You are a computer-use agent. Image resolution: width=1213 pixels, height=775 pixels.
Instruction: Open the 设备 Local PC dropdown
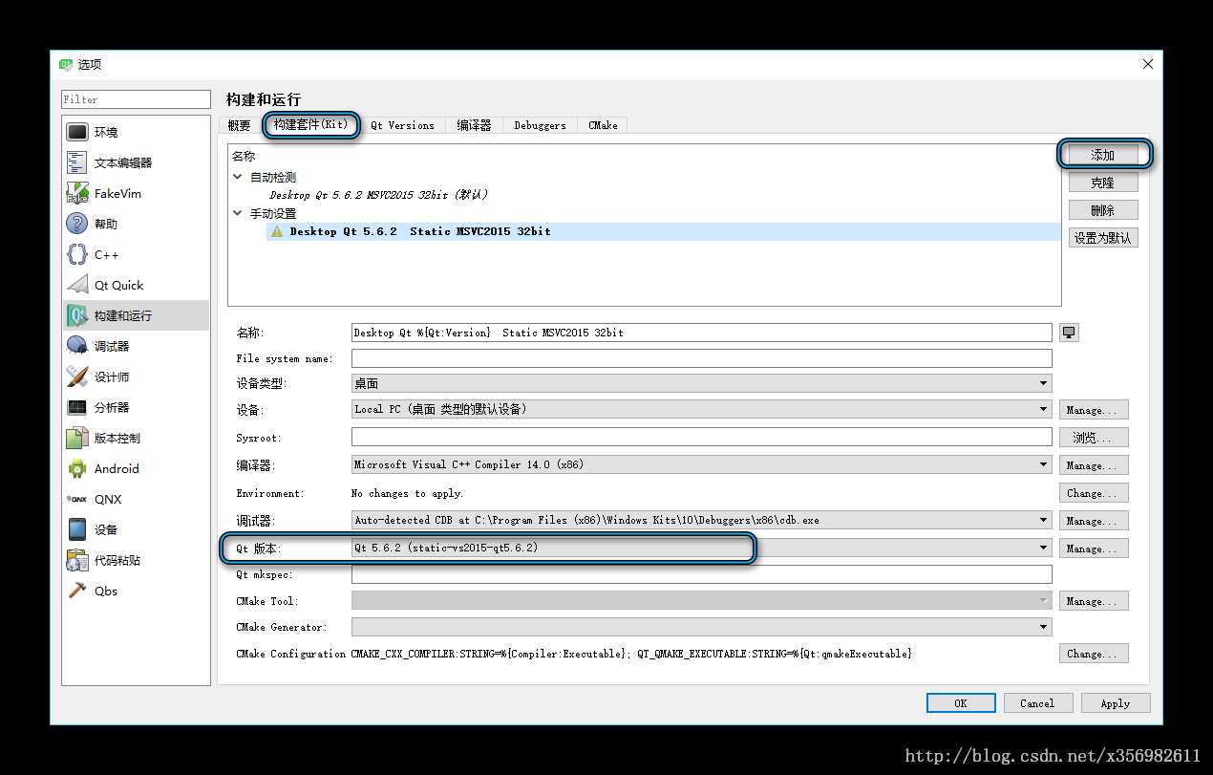(702, 409)
